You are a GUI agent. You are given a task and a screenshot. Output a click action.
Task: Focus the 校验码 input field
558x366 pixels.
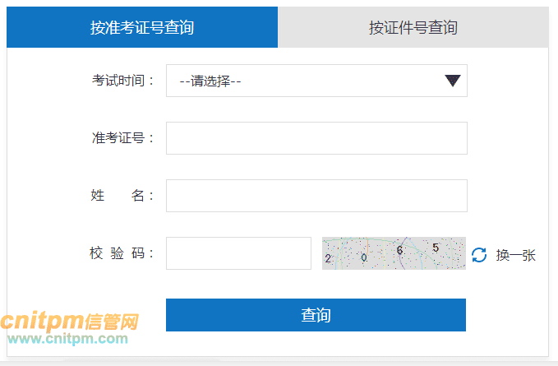point(238,253)
